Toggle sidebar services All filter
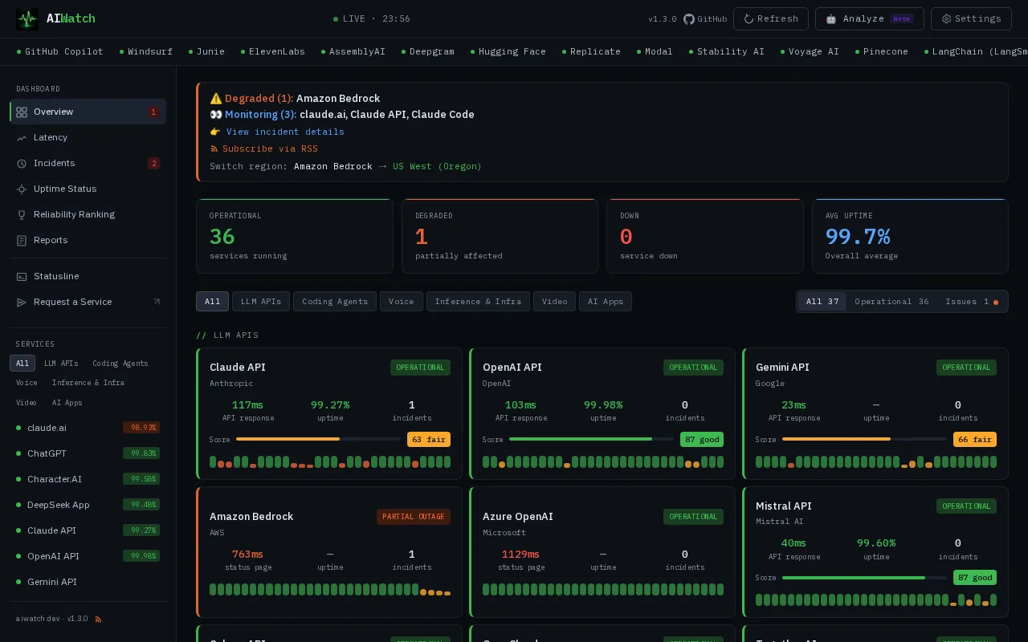This screenshot has height=642, width=1028. click(22, 364)
